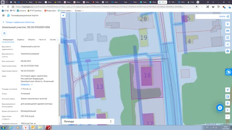Click the left panel vertical scrollbar

point(59,80)
